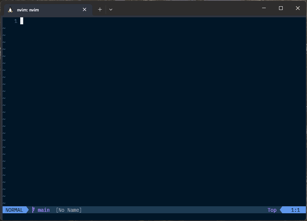Expand the new tab profile dropdown
The width and height of the screenshot is (307, 221).
tap(111, 10)
